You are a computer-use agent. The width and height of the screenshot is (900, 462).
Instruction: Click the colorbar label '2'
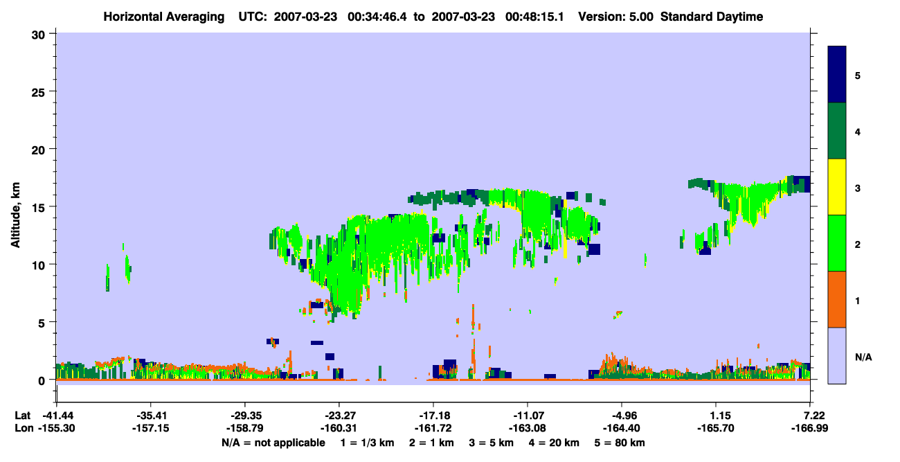tap(858, 244)
